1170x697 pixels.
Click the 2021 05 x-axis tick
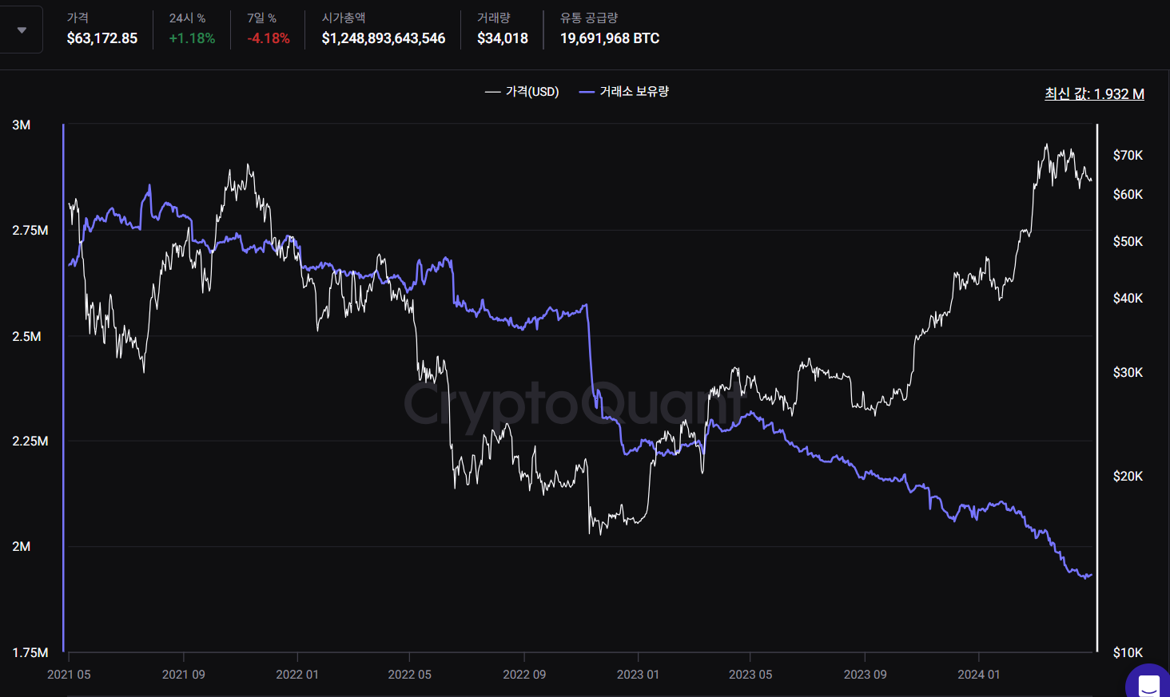[69, 675]
